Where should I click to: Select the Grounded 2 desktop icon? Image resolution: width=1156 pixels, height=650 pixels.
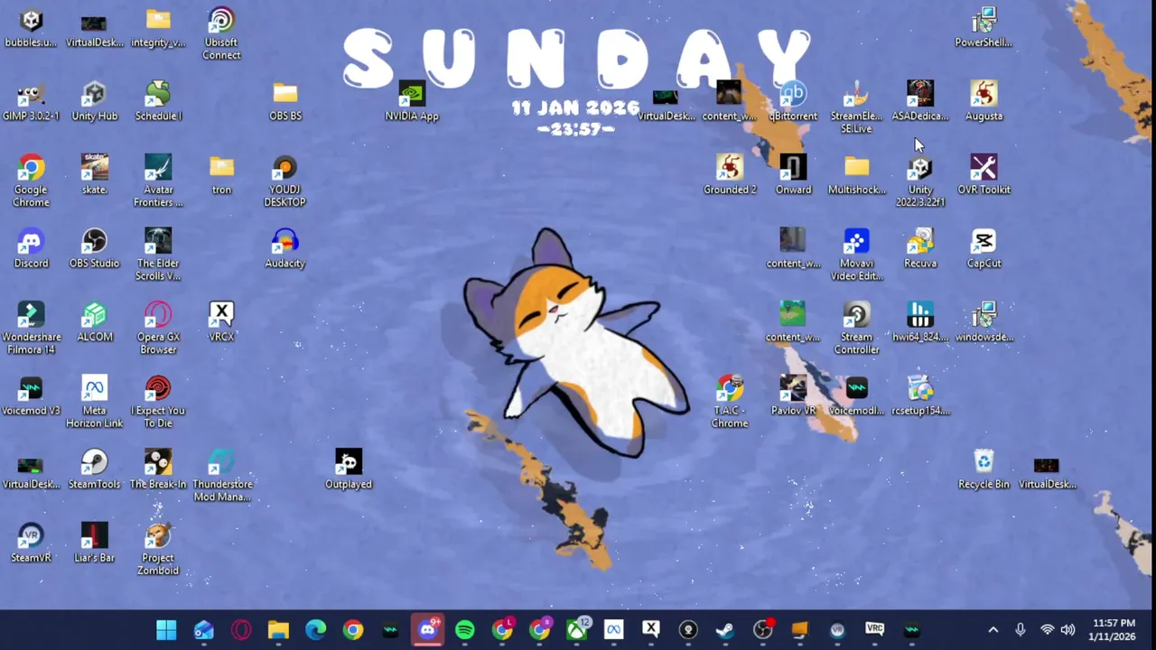[730, 175]
